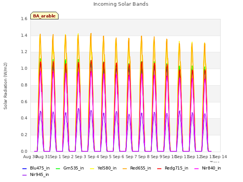Click the magenta Nir840_in legend color marker
243x182 pixels.
coord(197,168)
